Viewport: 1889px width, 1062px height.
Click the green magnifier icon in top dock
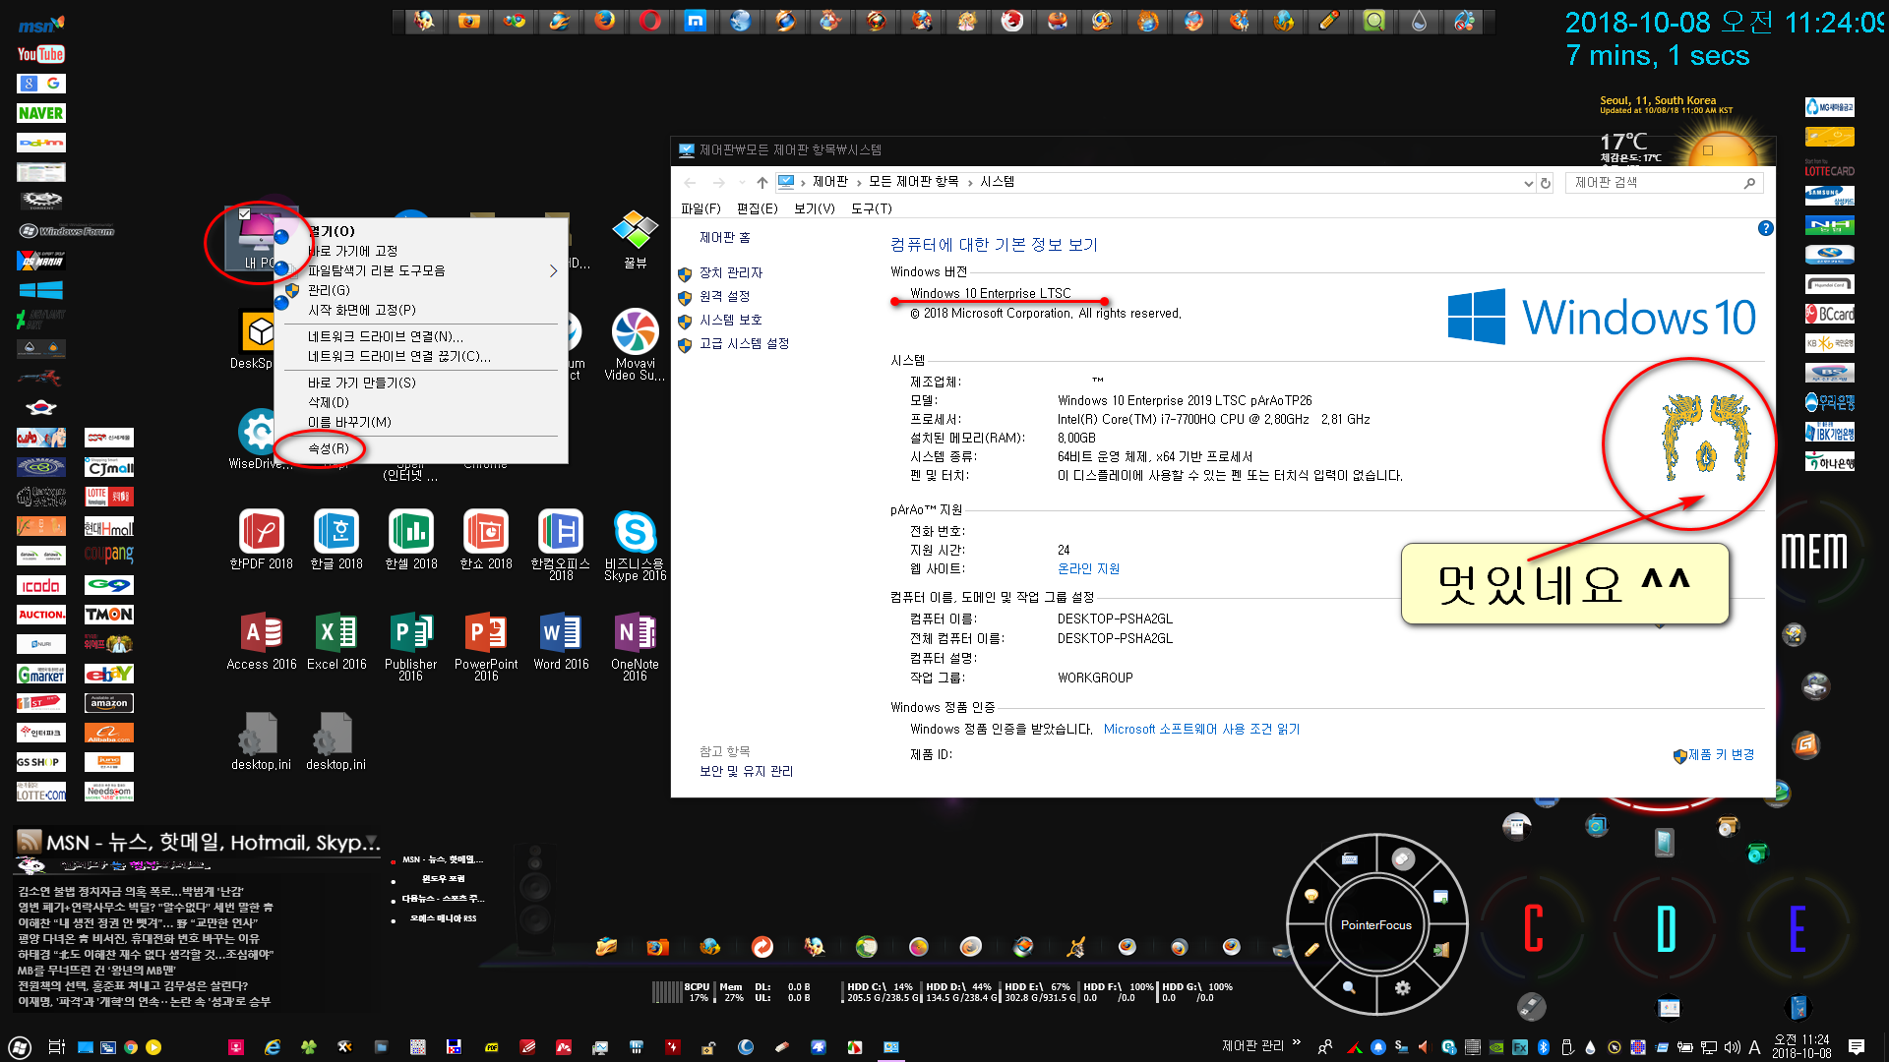click(x=1373, y=21)
